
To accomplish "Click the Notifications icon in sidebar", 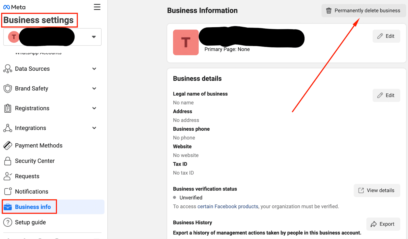I will coord(8,191).
